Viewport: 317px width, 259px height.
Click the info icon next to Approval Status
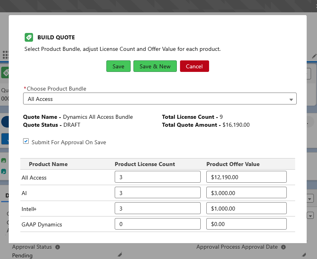coord(58,247)
